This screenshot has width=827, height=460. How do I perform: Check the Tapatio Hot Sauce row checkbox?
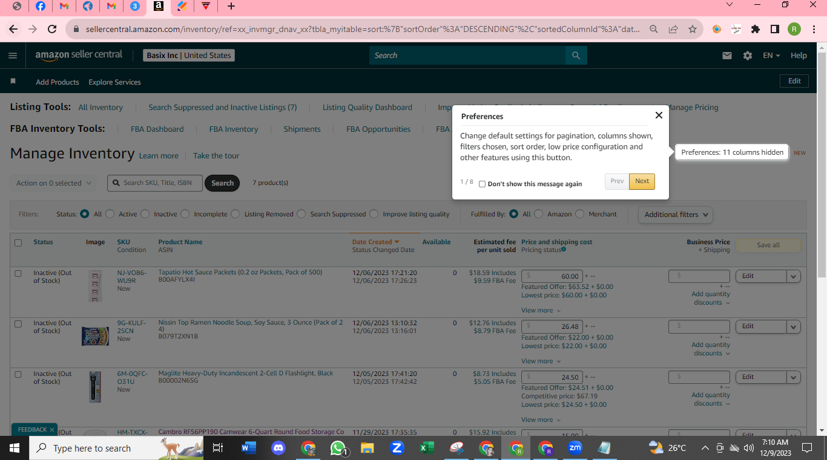(x=18, y=273)
